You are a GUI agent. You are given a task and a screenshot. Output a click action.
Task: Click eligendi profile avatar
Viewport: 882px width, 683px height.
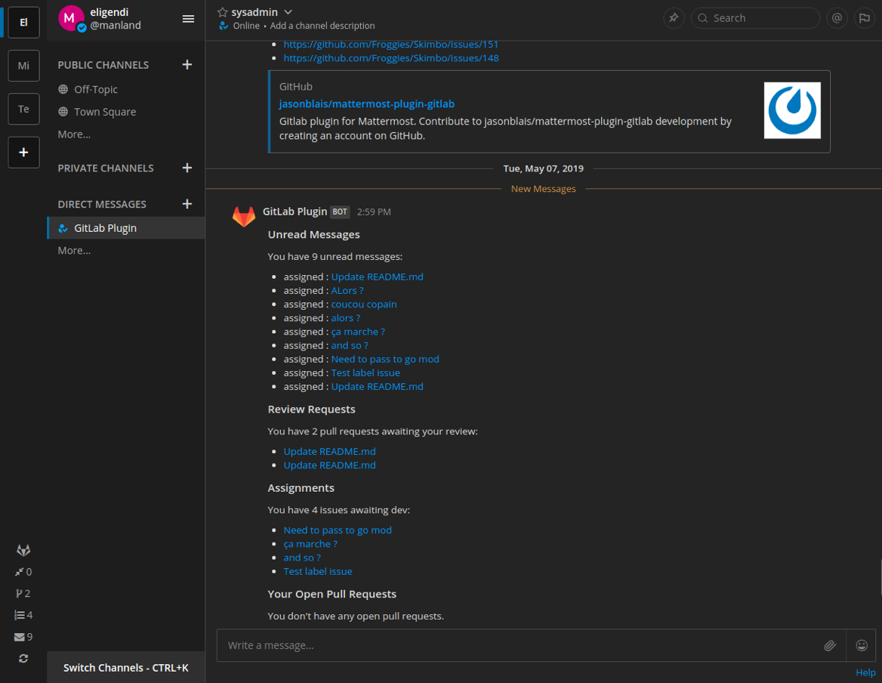70,18
